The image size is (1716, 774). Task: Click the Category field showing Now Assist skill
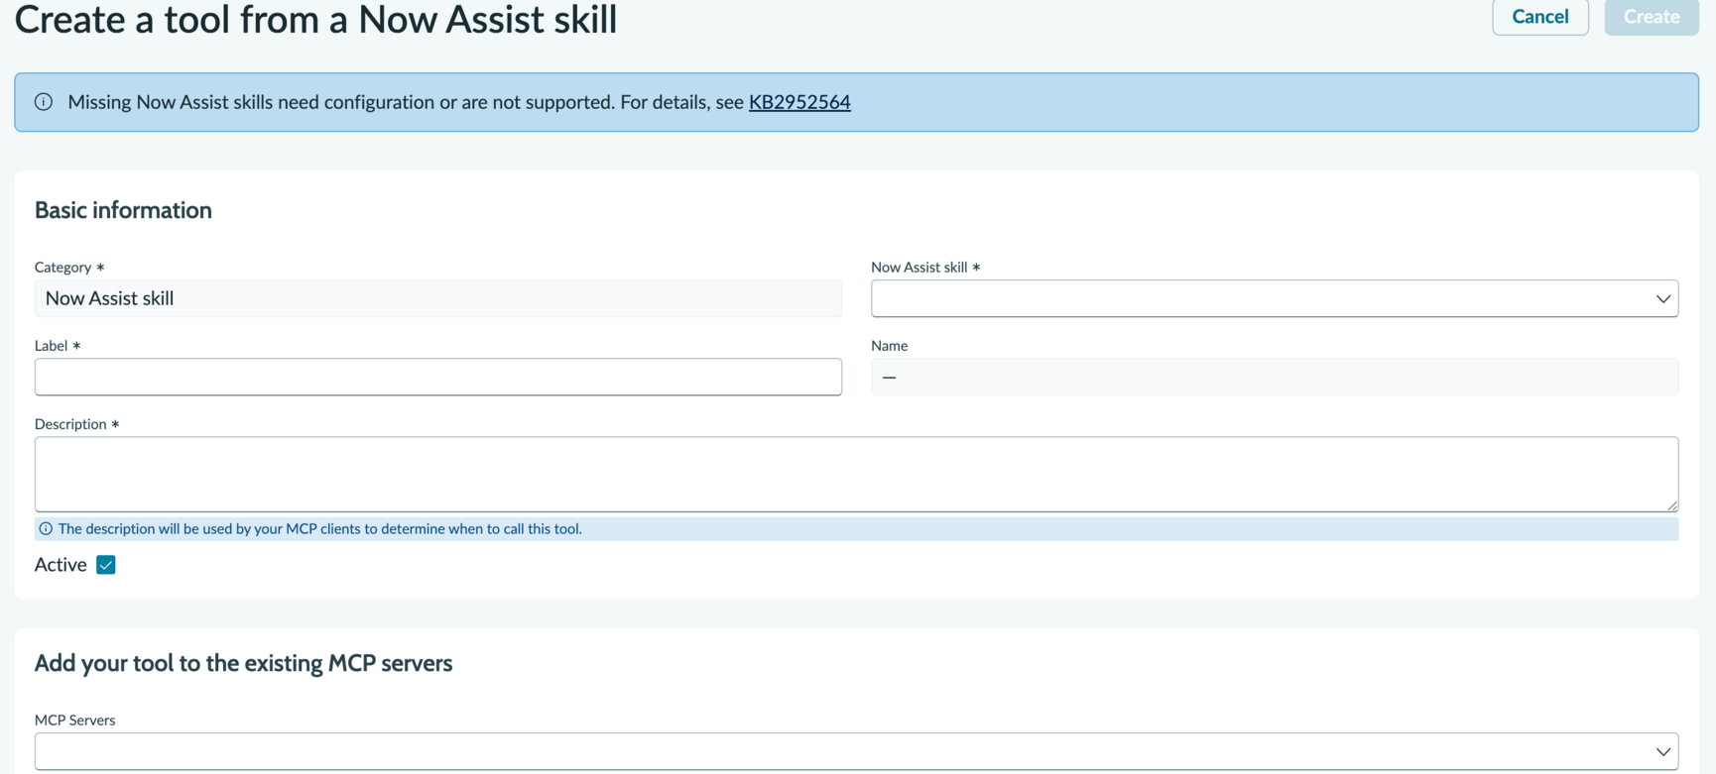437,298
